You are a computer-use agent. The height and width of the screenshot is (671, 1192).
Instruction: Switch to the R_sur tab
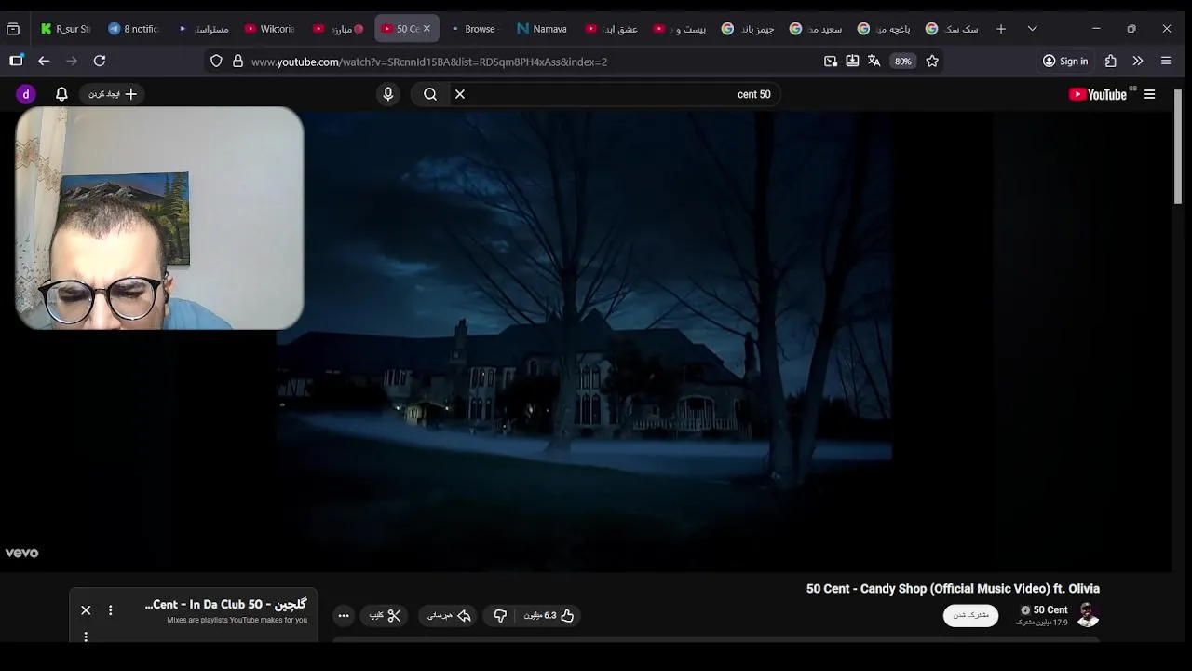coord(64,29)
